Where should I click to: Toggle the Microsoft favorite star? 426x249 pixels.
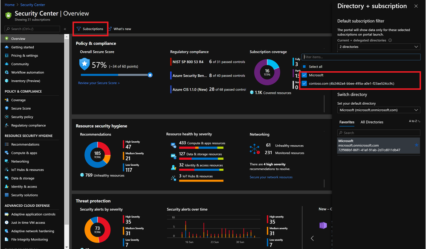(x=416, y=145)
